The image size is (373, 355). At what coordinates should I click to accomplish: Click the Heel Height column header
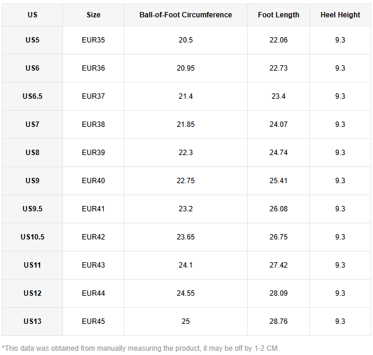point(340,15)
